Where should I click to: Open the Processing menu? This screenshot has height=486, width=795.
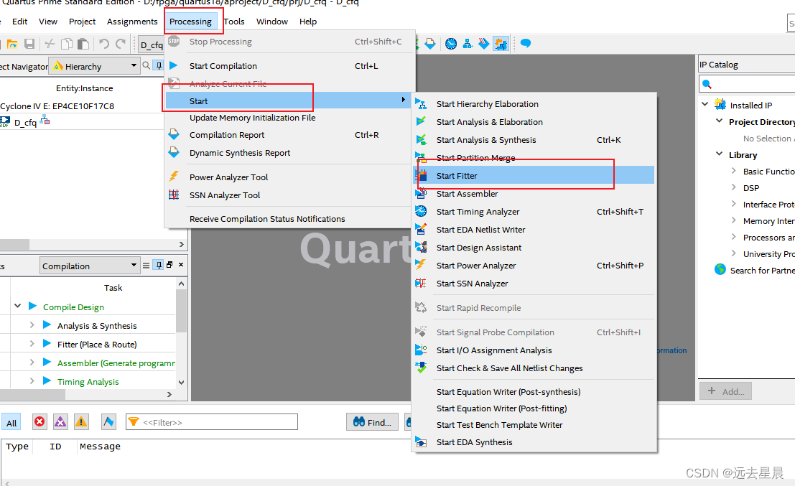pos(190,22)
